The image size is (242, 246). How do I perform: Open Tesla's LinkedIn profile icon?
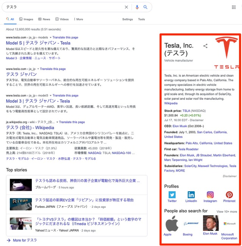(x=191, y=195)
